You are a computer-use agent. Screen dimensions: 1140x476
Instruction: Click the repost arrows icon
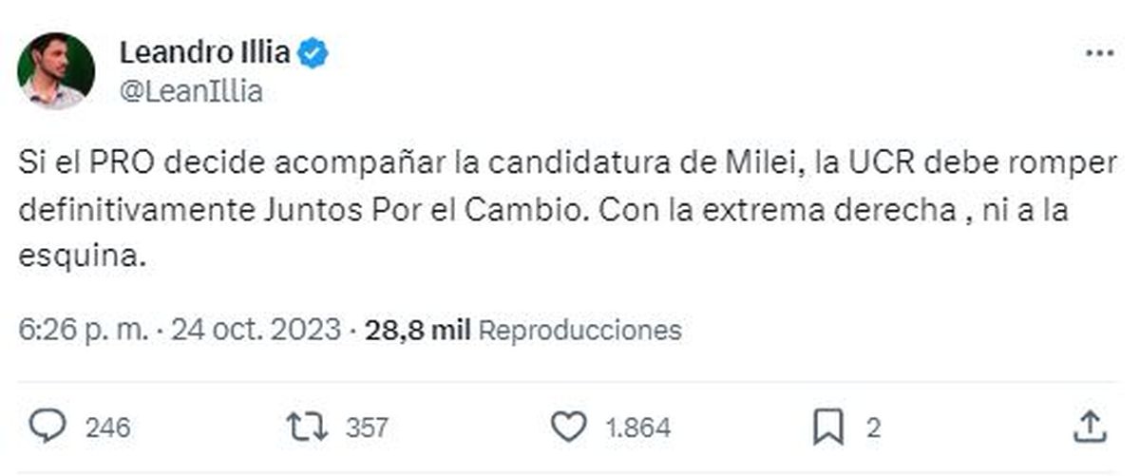pos(307,428)
